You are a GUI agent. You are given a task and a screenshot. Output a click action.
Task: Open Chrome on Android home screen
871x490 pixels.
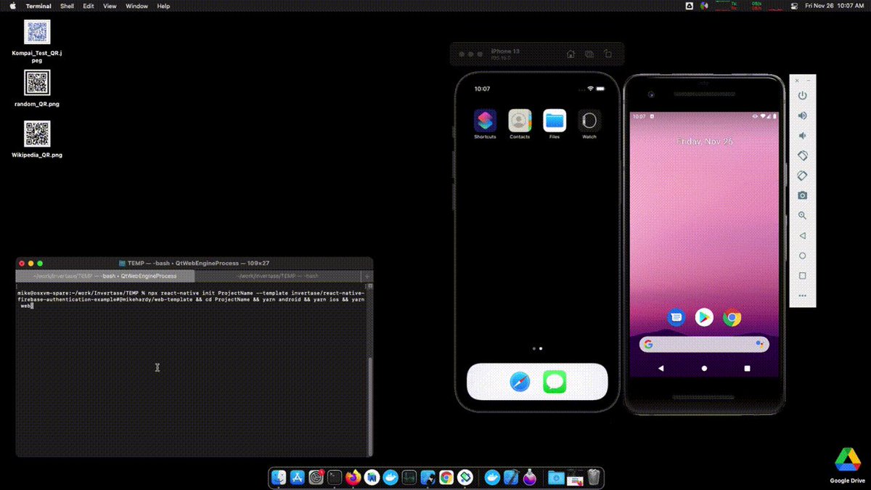pyautogui.click(x=732, y=317)
